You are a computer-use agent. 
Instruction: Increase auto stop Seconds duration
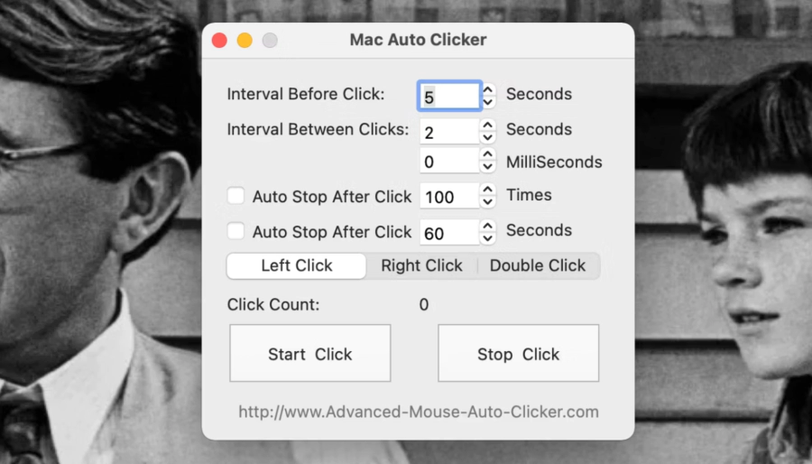[x=487, y=226]
